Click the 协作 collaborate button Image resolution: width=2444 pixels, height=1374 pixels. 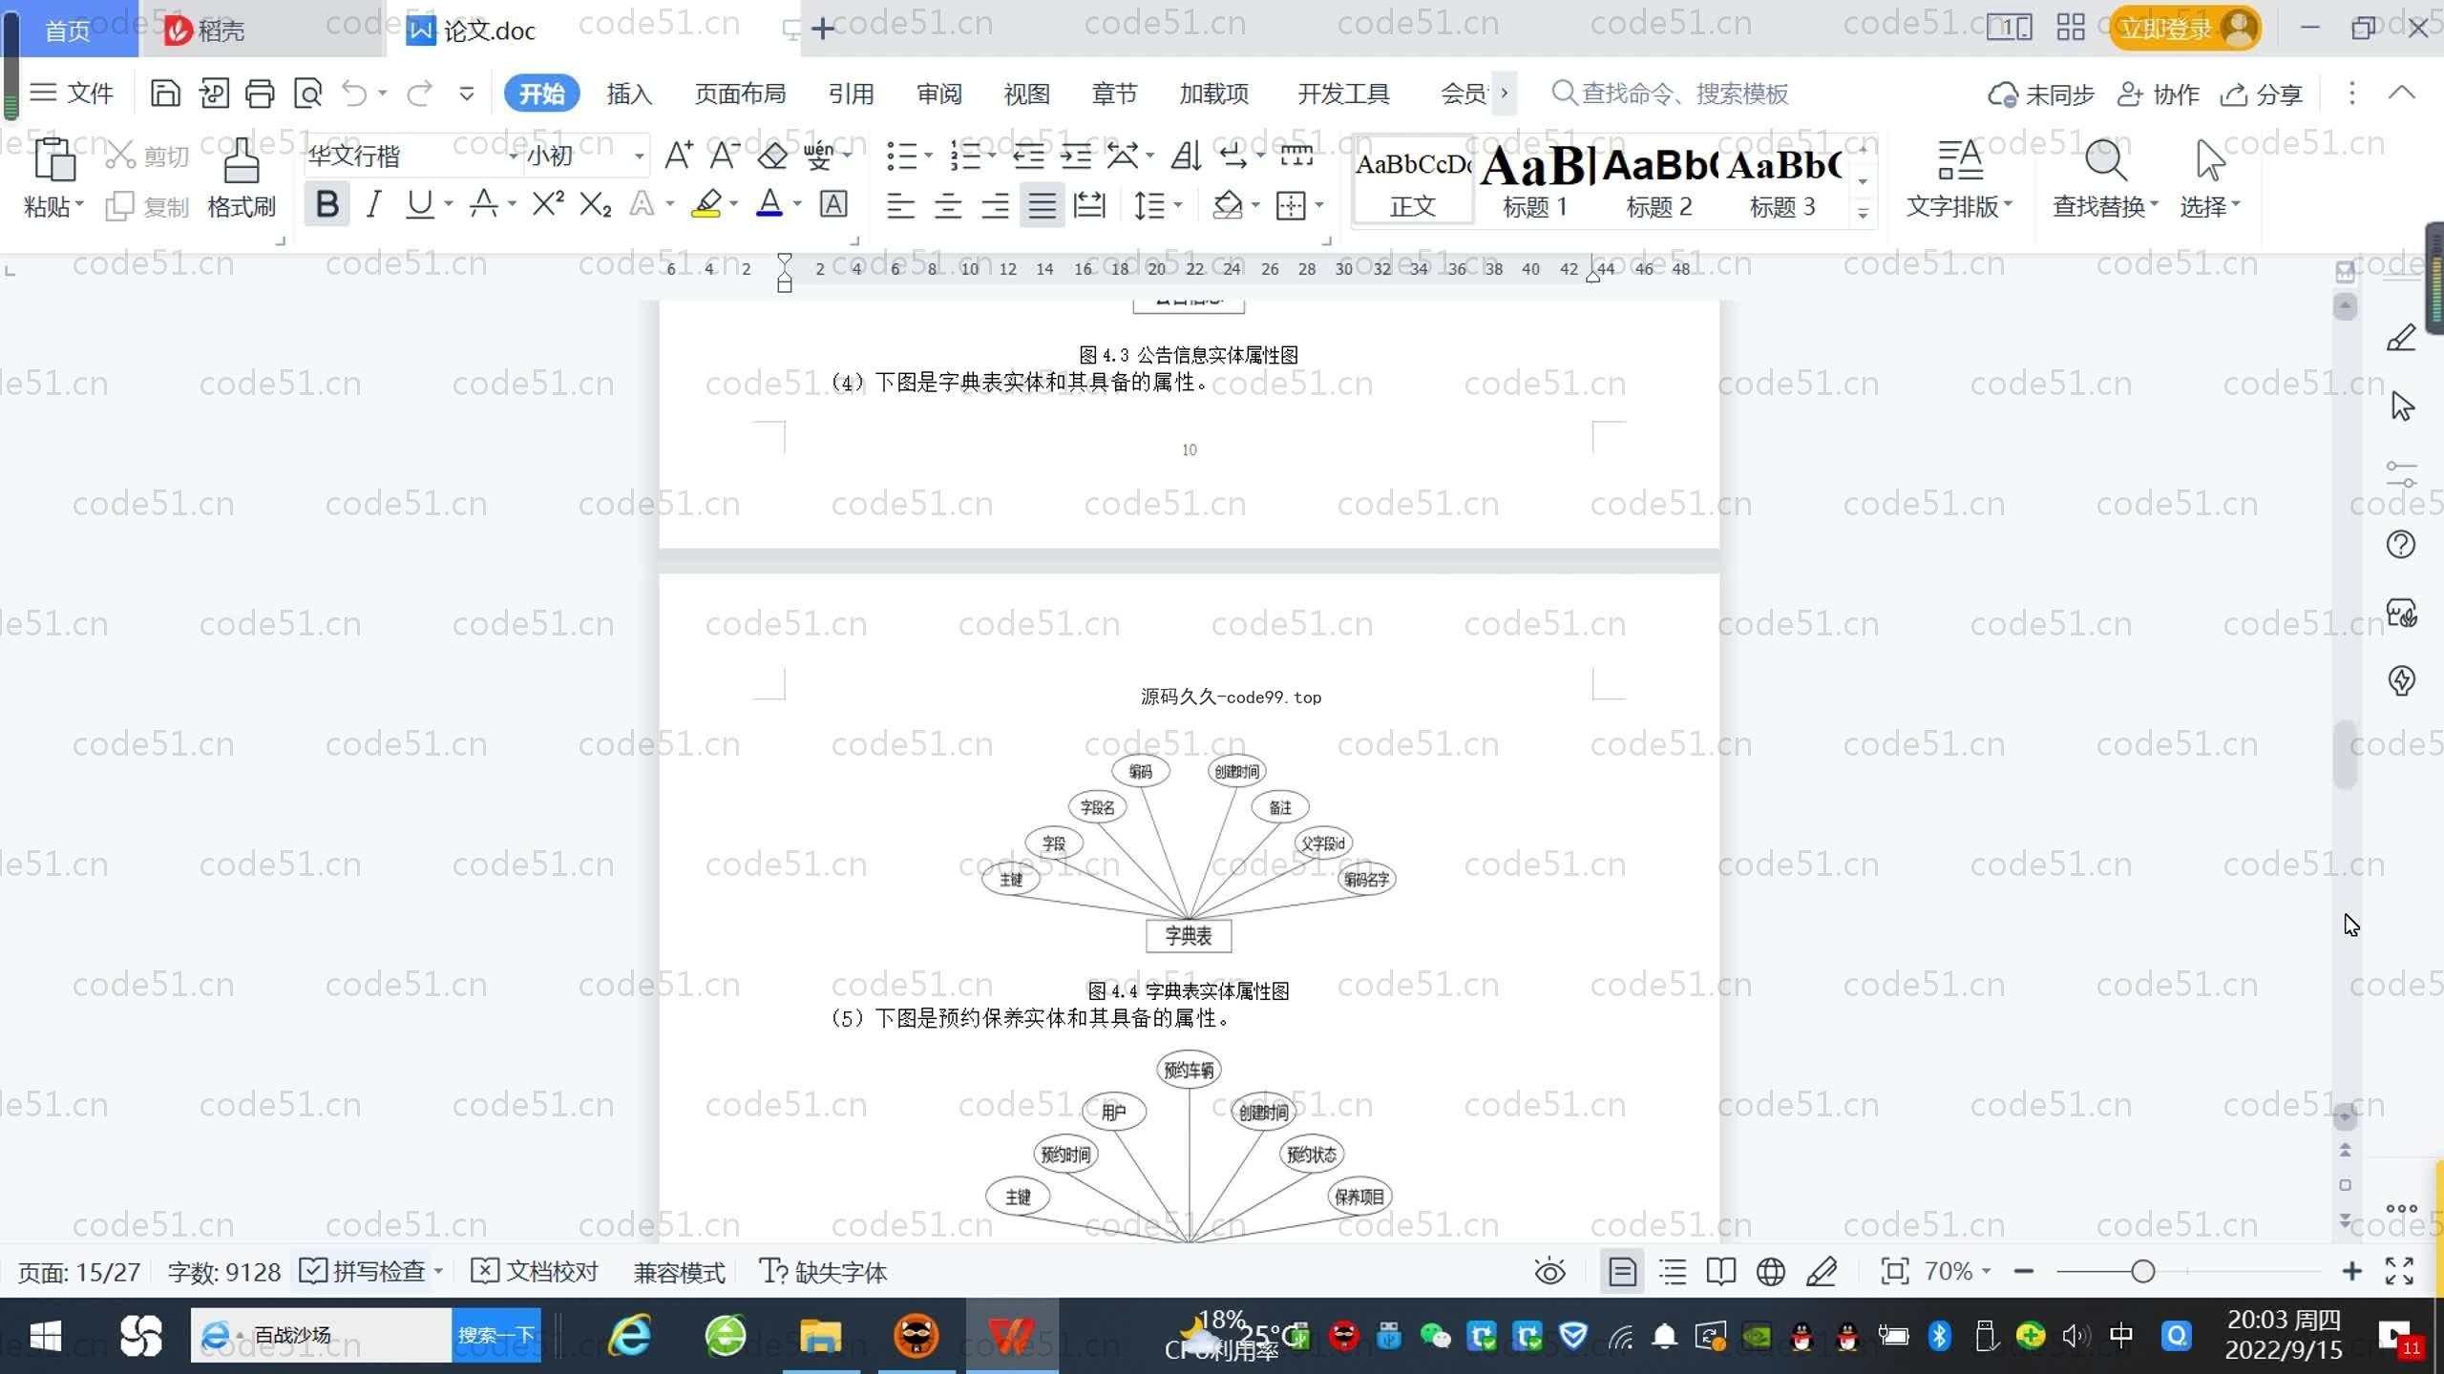pos(2159,94)
